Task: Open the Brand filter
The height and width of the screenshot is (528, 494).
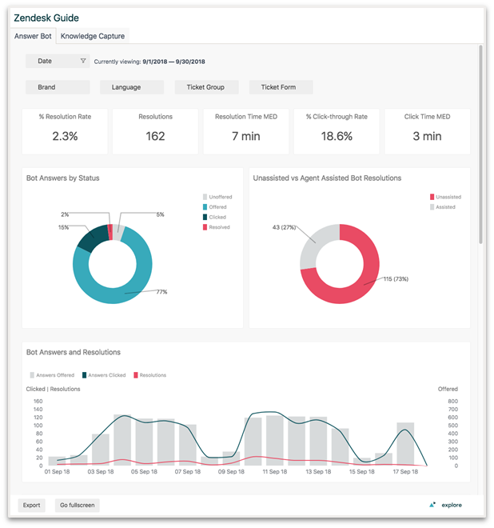Action: pos(58,87)
